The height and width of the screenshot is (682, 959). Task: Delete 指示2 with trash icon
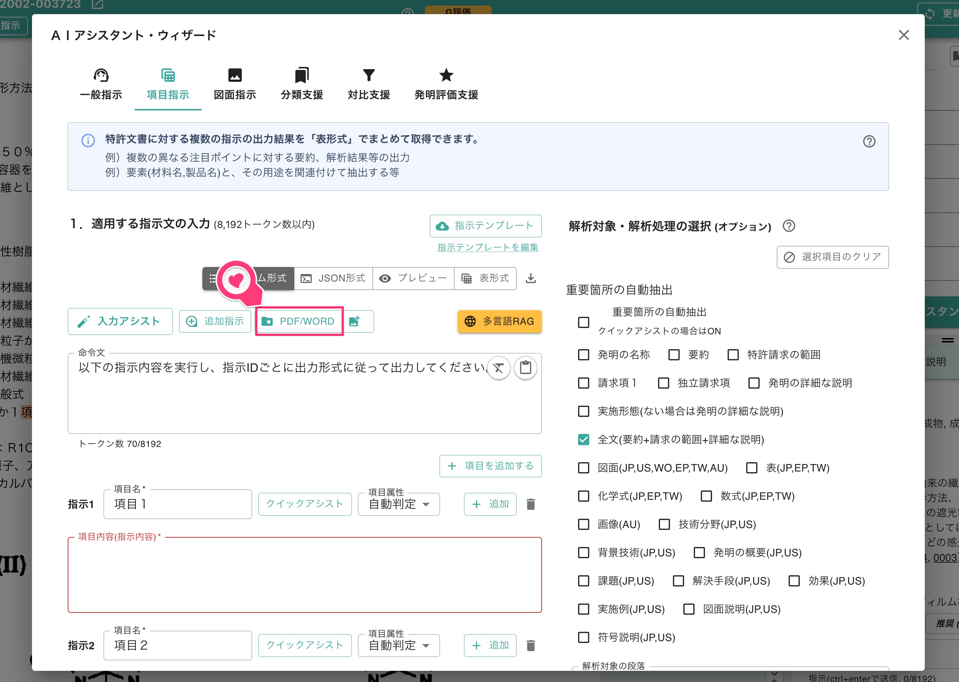[x=530, y=646]
